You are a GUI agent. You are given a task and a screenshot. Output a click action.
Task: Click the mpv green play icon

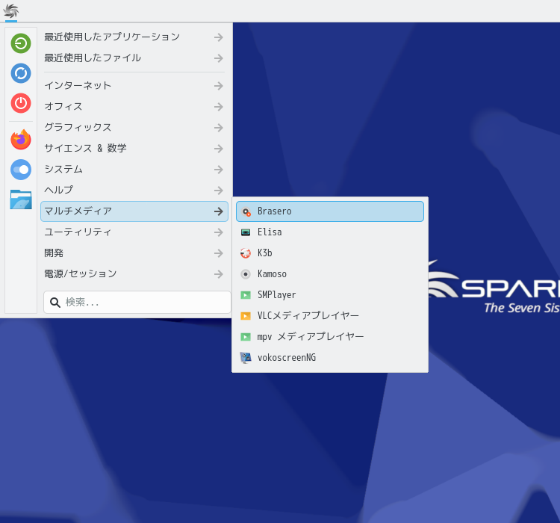pos(246,337)
